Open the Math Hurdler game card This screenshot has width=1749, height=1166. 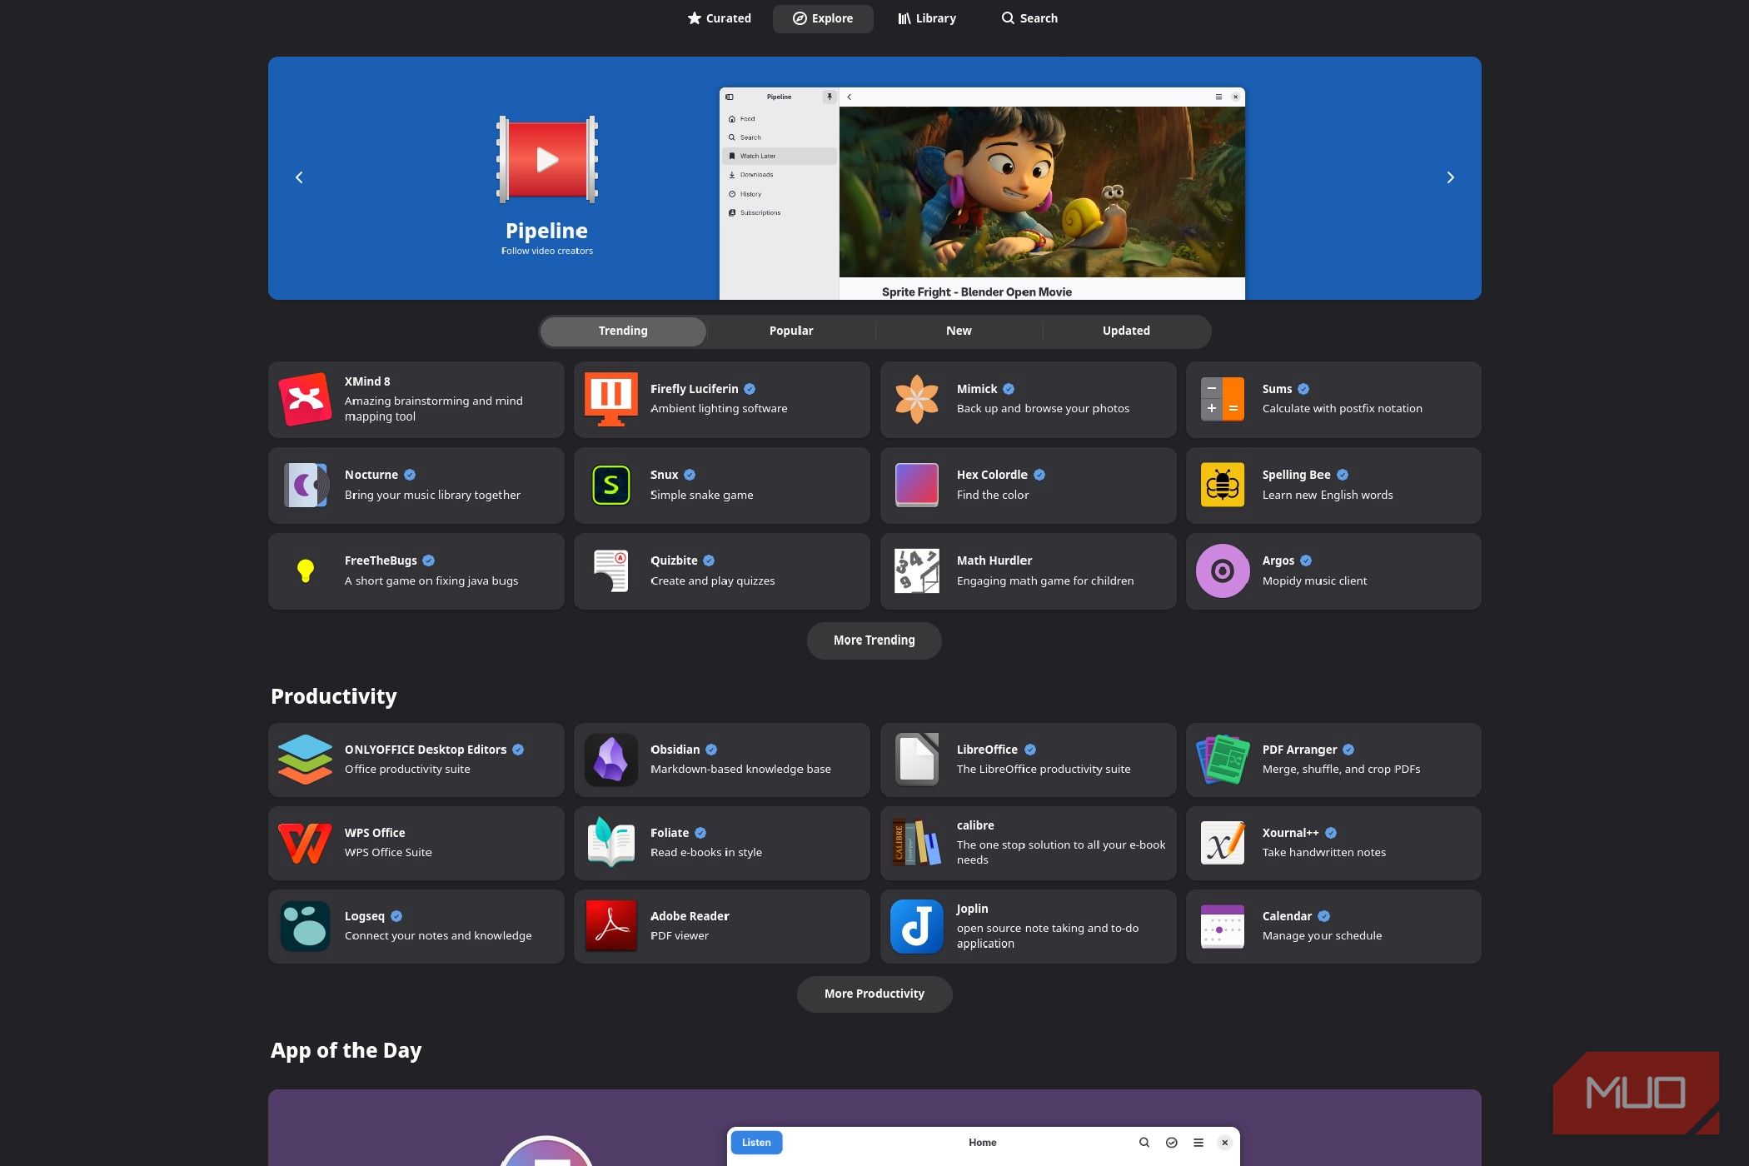[1028, 571]
